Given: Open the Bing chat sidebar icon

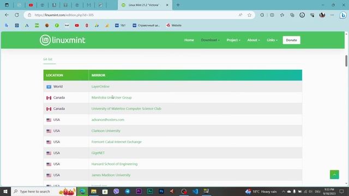Looking at the screenshot, I should coord(343,15).
